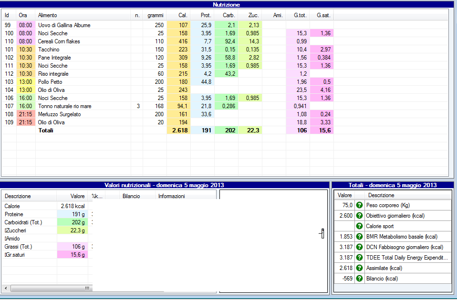Select the Calorie sport description text

380,226
